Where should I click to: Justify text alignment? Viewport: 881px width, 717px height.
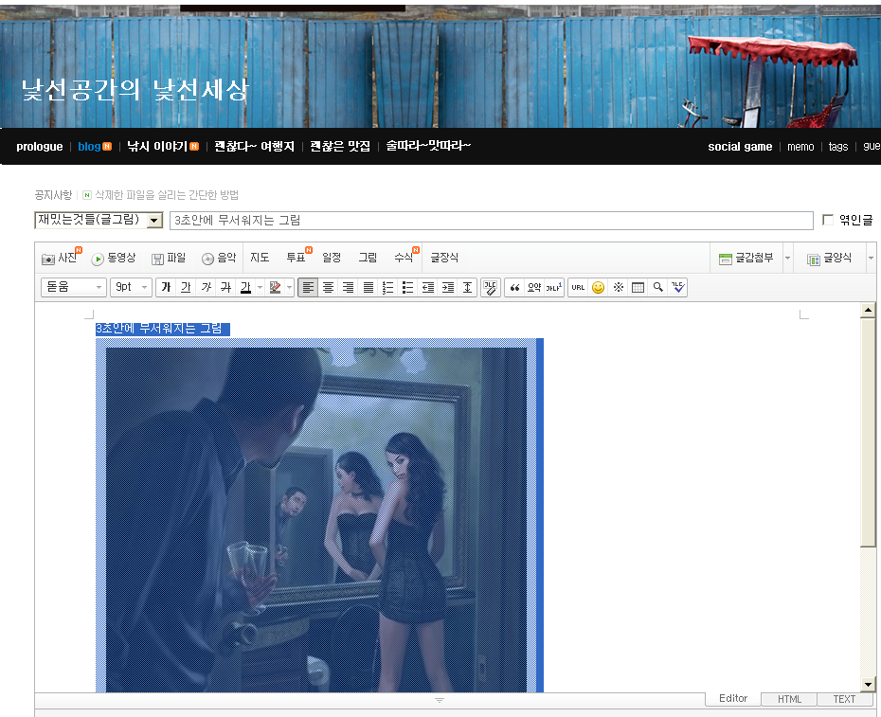pos(368,287)
